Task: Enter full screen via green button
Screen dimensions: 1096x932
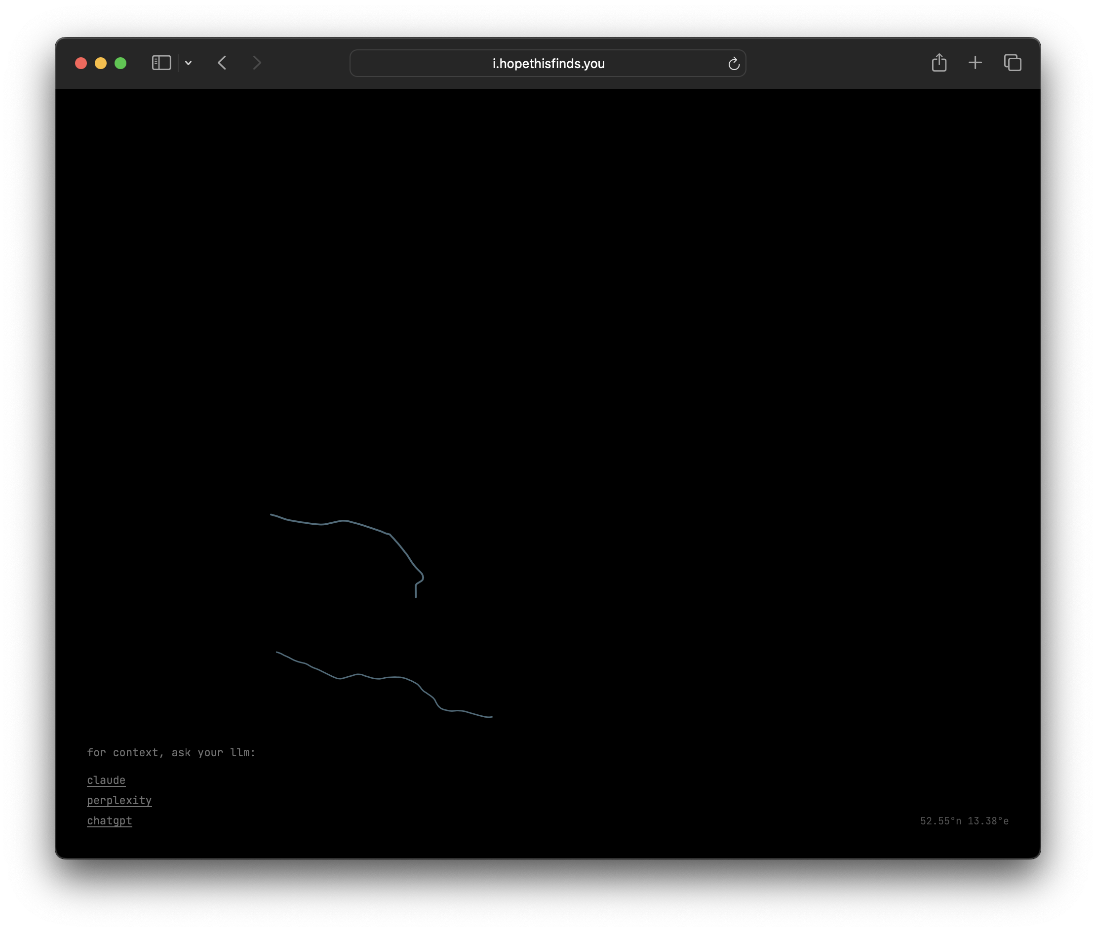Action: coord(120,63)
